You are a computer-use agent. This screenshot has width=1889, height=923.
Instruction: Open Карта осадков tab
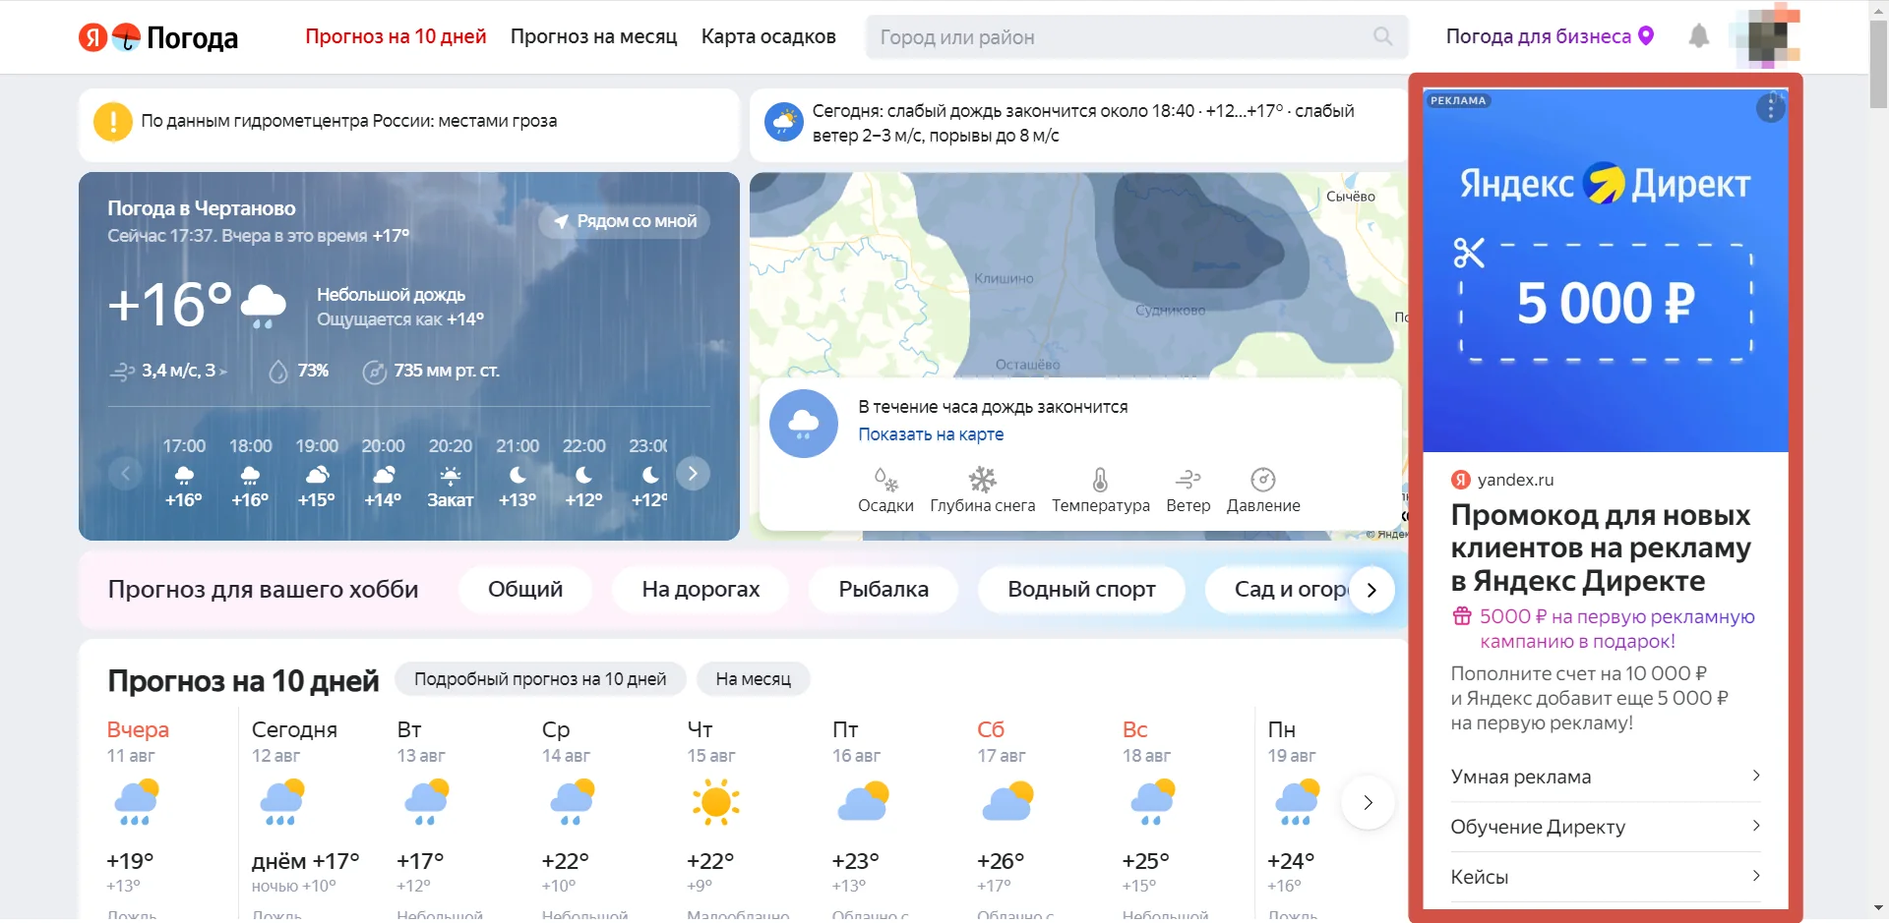tap(768, 36)
